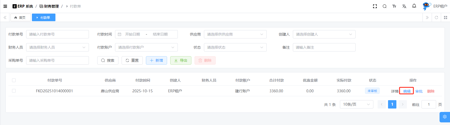Open the 开始日期 start date picker
Viewport: 450px width, 125px height.
(x=133, y=34)
